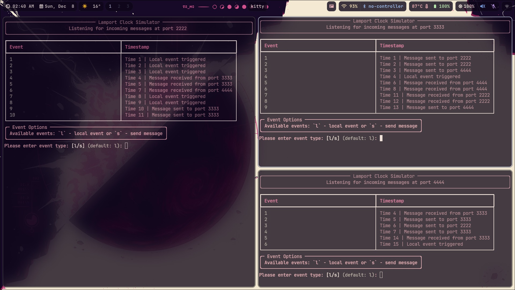
Task: Switch to workspace 2
Action: pyautogui.click(x=119, y=6)
